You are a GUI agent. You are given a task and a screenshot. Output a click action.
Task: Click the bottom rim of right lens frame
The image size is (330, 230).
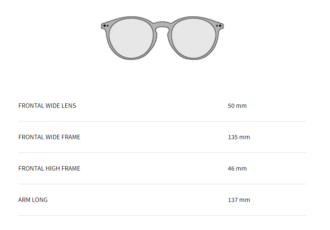(194, 59)
